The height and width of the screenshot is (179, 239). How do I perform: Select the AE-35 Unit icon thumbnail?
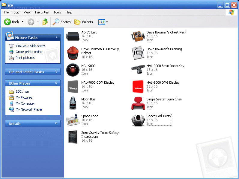point(73,36)
